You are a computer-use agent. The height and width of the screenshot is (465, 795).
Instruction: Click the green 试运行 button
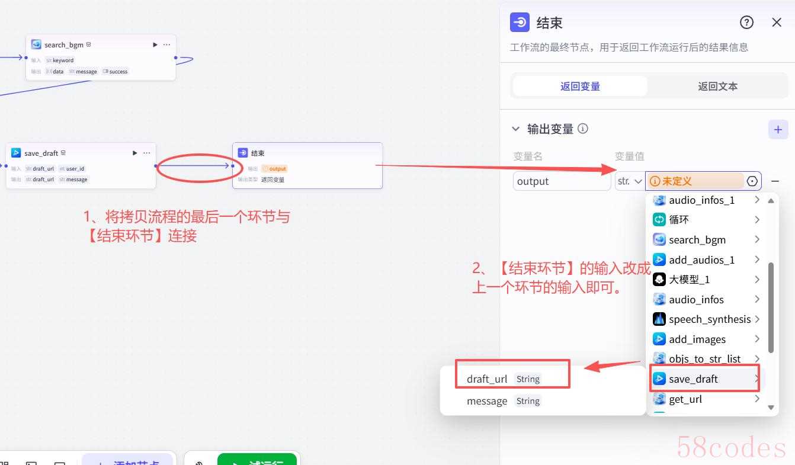click(x=258, y=460)
